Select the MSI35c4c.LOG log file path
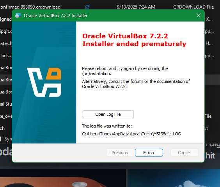The height and width of the screenshot is (187, 220). [x=131, y=134]
